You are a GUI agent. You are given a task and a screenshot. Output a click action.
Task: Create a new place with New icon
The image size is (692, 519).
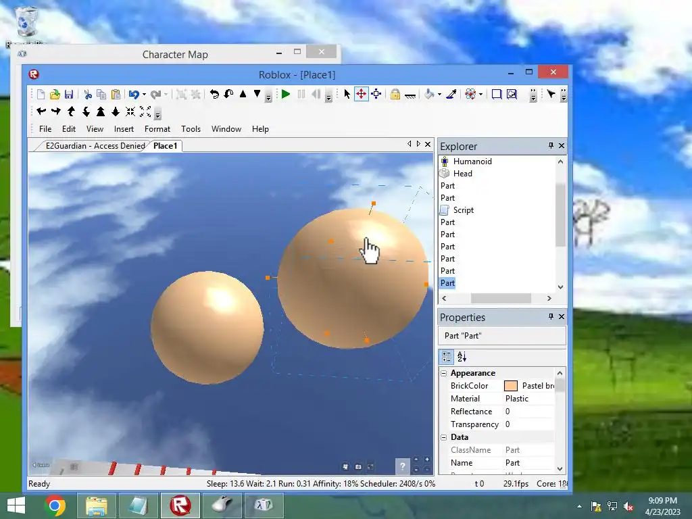coord(41,94)
